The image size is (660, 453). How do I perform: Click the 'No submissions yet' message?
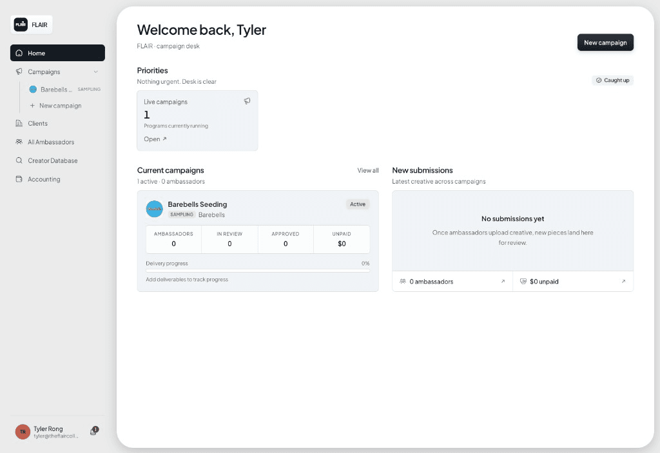pos(512,219)
